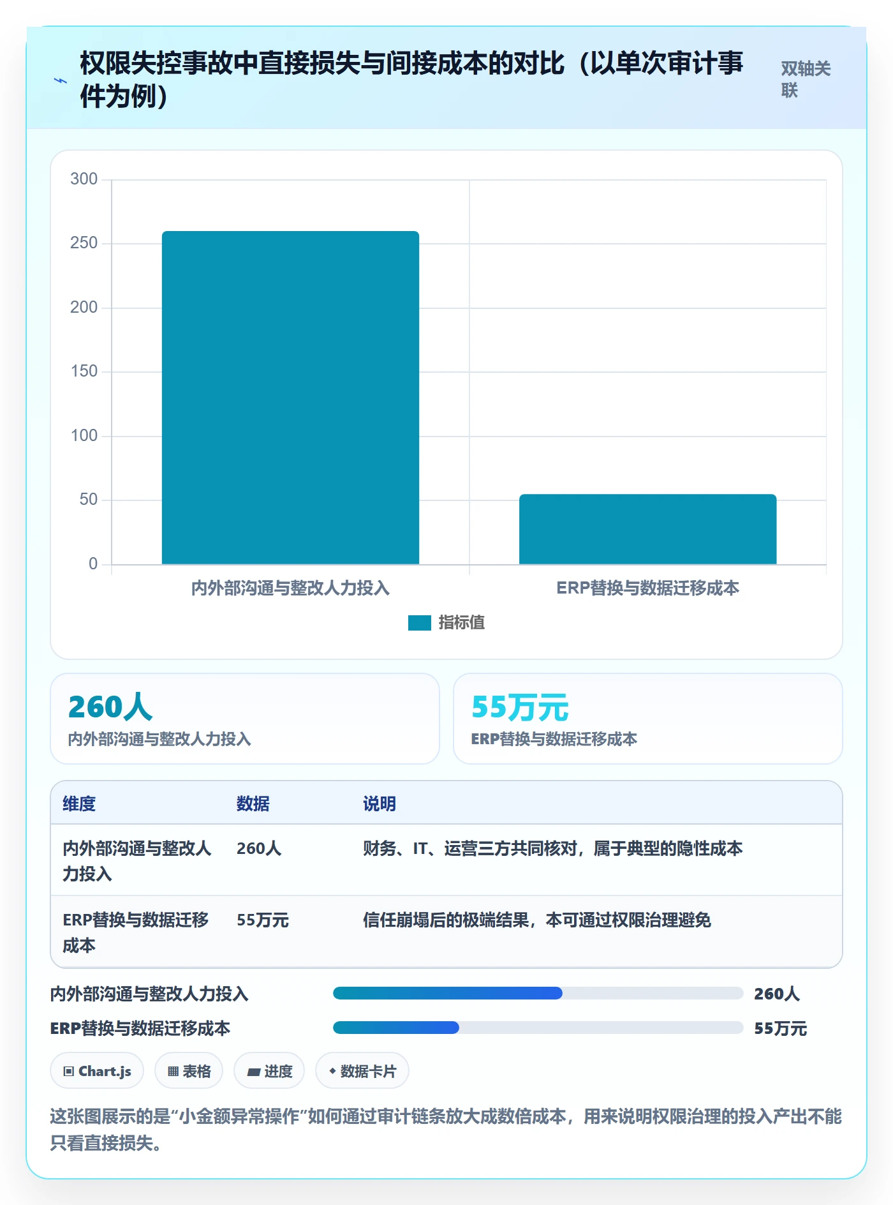The height and width of the screenshot is (1205, 893).
Task: Click the 进度 tag chip
Action: click(269, 1071)
